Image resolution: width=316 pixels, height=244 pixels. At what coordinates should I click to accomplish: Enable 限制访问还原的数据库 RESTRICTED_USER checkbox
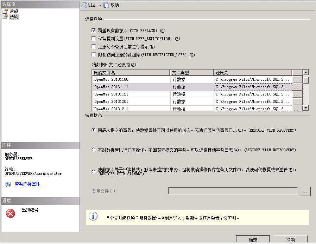point(94,55)
